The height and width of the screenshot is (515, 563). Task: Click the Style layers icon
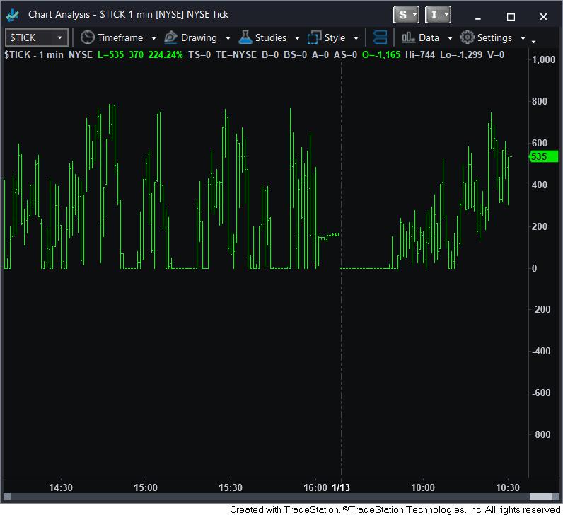point(314,37)
